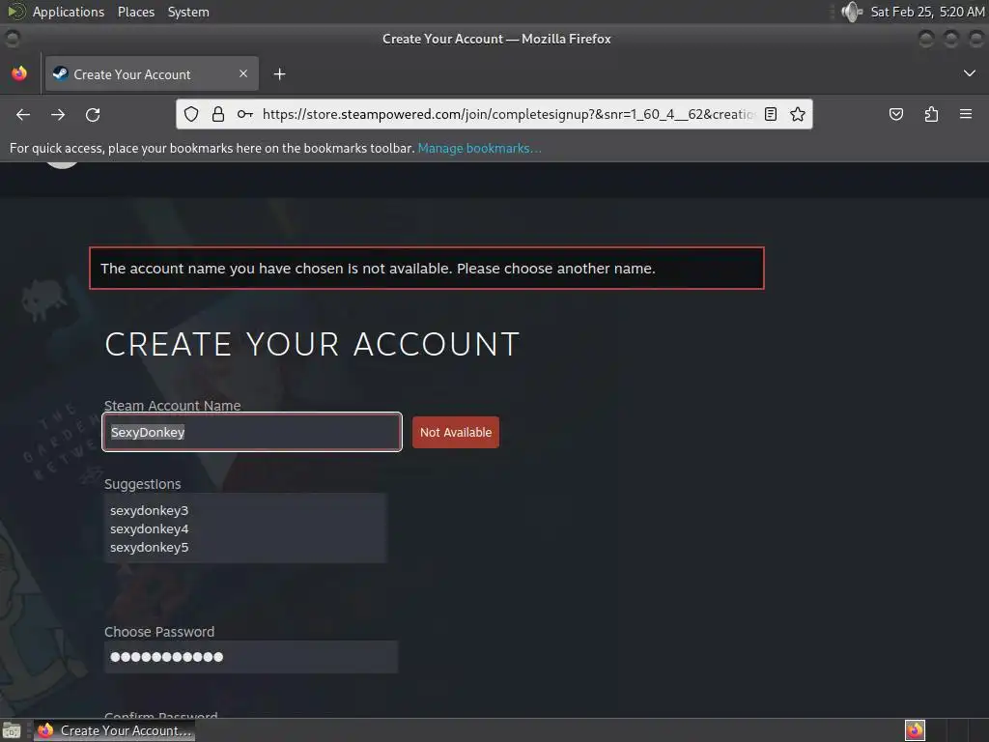Click the CREATE YOUR ACCOUNT heading

[312, 345]
